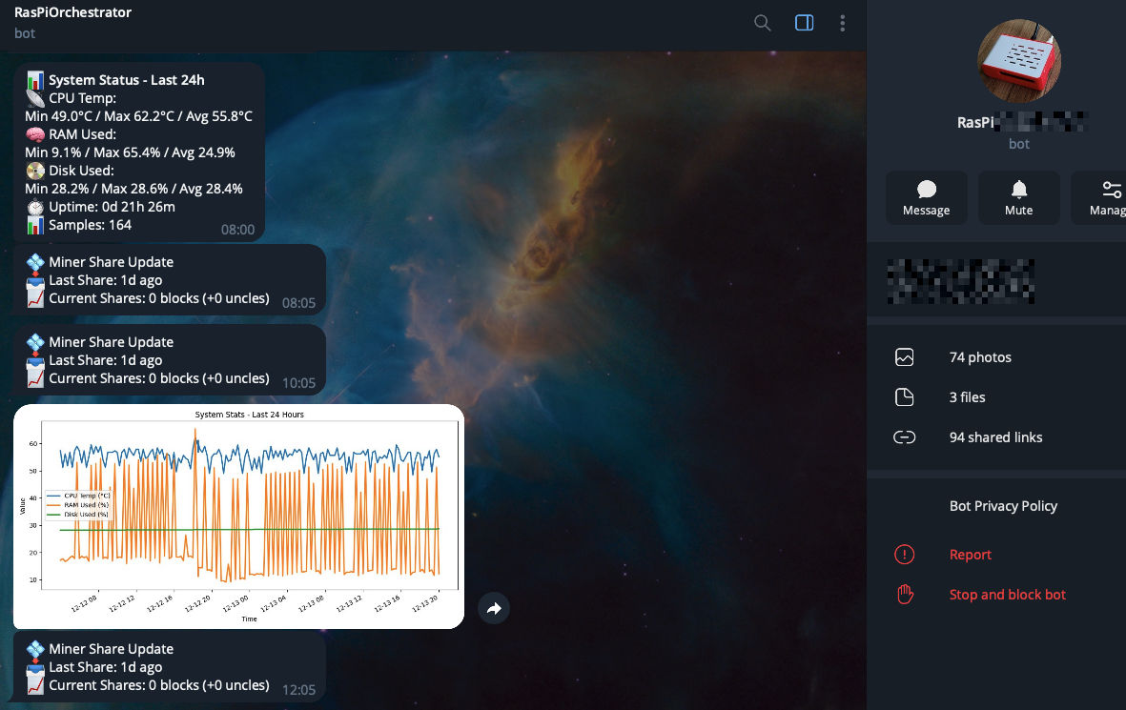
Task: Click the red exclamation icon next to Report
Action: pos(904,554)
